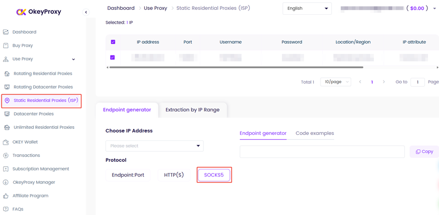Collapse the sidebar with the arrow button
This screenshot has width=439, height=215.
click(86, 12)
